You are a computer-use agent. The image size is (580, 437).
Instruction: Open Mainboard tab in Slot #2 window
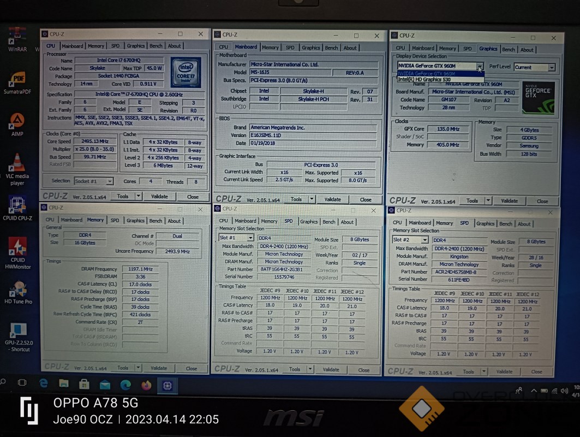click(x=420, y=223)
